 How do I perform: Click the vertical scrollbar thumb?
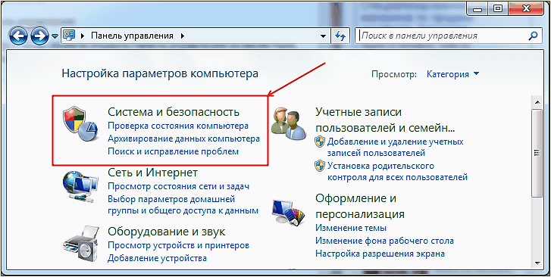click(537, 153)
